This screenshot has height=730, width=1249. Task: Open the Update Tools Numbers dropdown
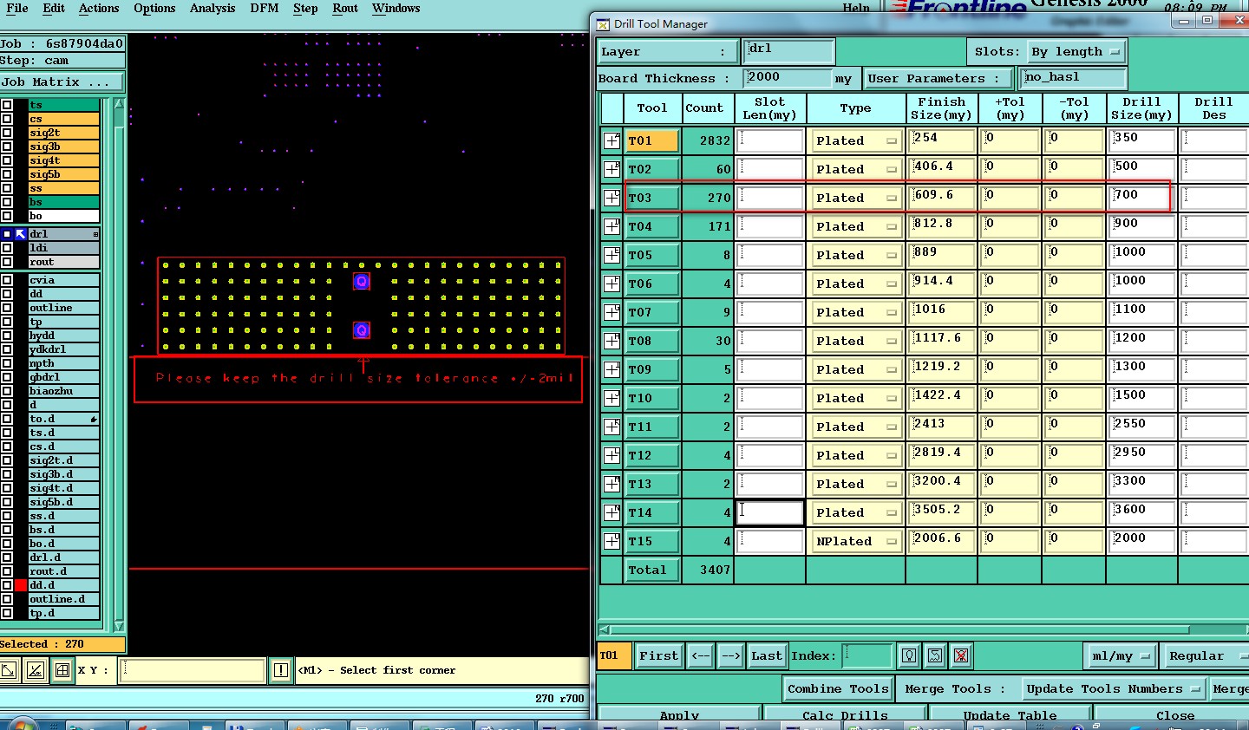(1113, 689)
